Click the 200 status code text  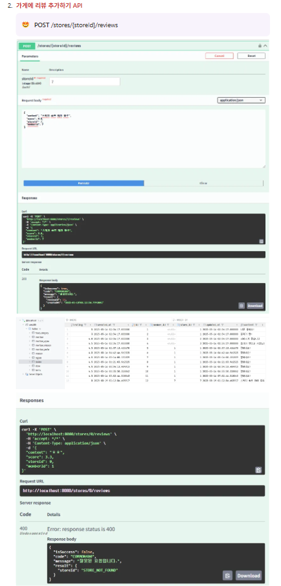coord(25,279)
